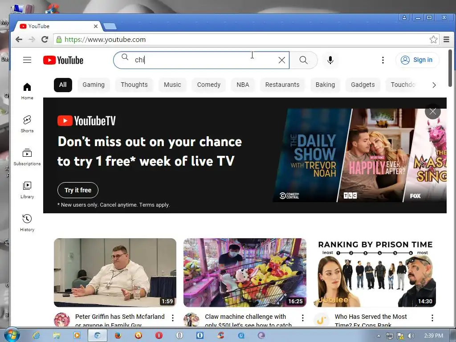
Task: Select the Thoughts filter chip
Action: pyautogui.click(x=134, y=85)
